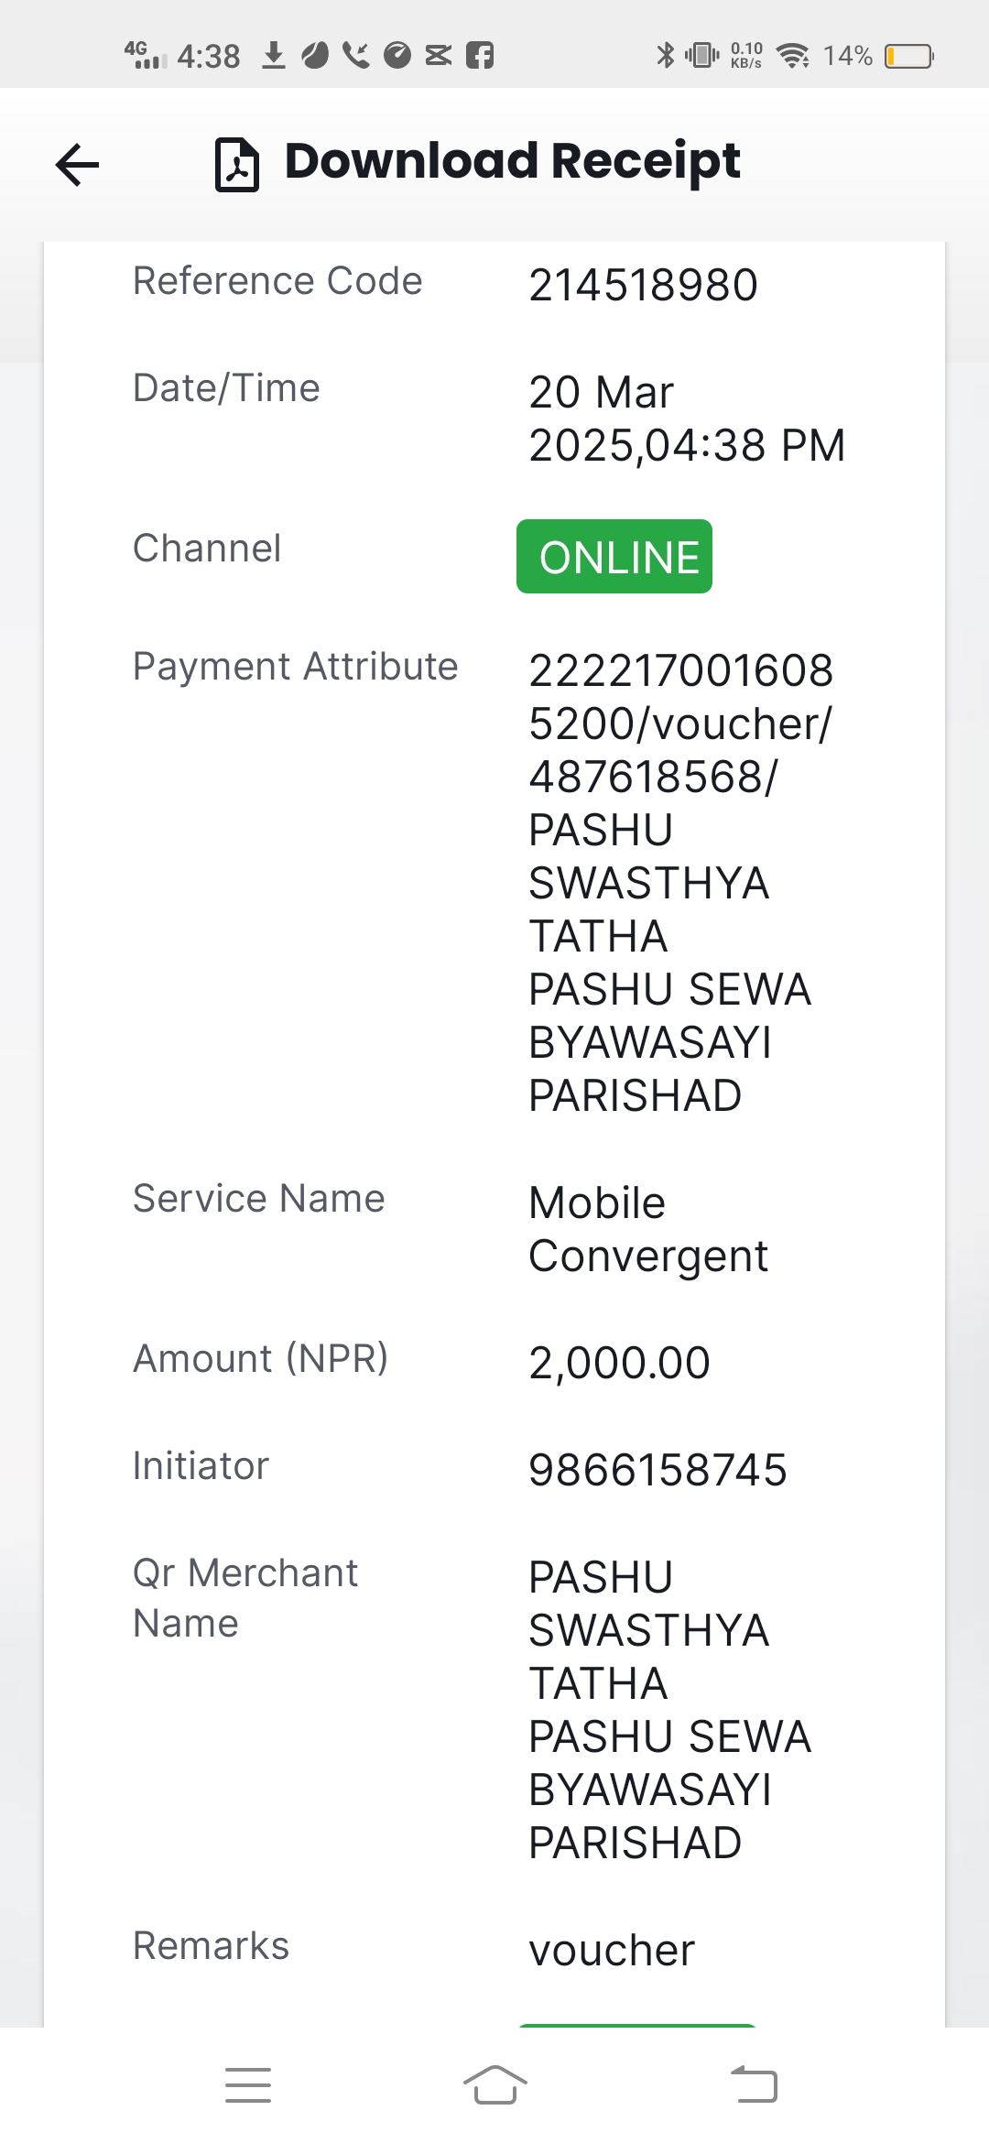The width and height of the screenshot is (989, 2143).
Task: Tap the Download Receipt heading
Action: pyautogui.click(x=512, y=161)
